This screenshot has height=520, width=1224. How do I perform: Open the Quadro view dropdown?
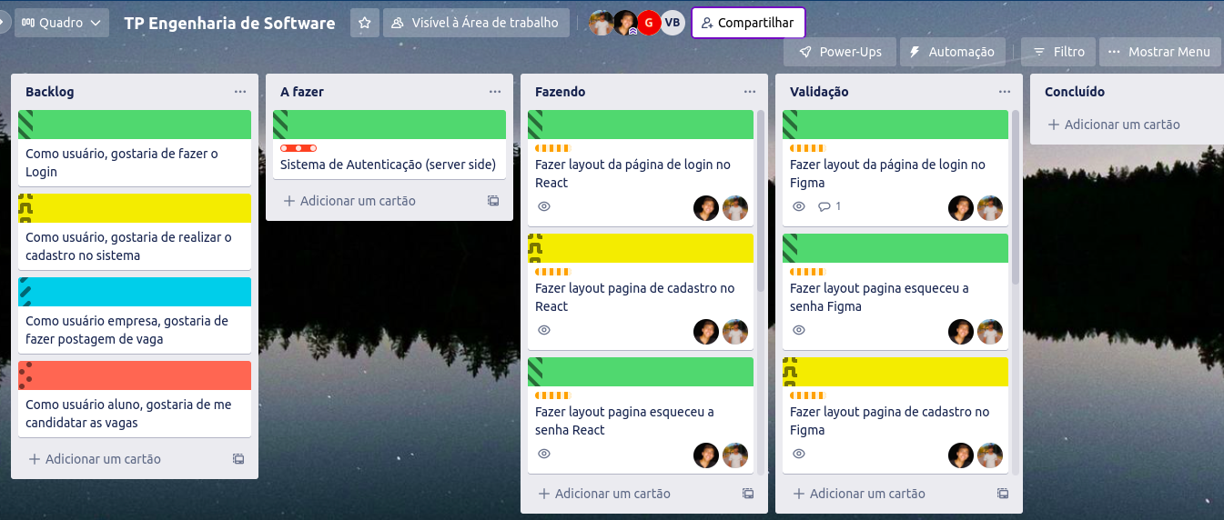tap(62, 23)
